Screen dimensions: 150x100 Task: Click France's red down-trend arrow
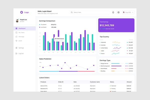click(127, 53)
